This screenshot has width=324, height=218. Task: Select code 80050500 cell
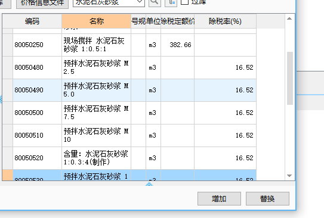(x=37, y=113)
